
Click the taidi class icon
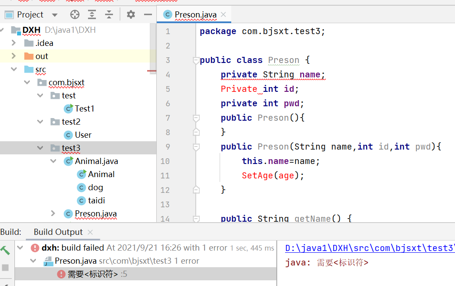[81, 201]
